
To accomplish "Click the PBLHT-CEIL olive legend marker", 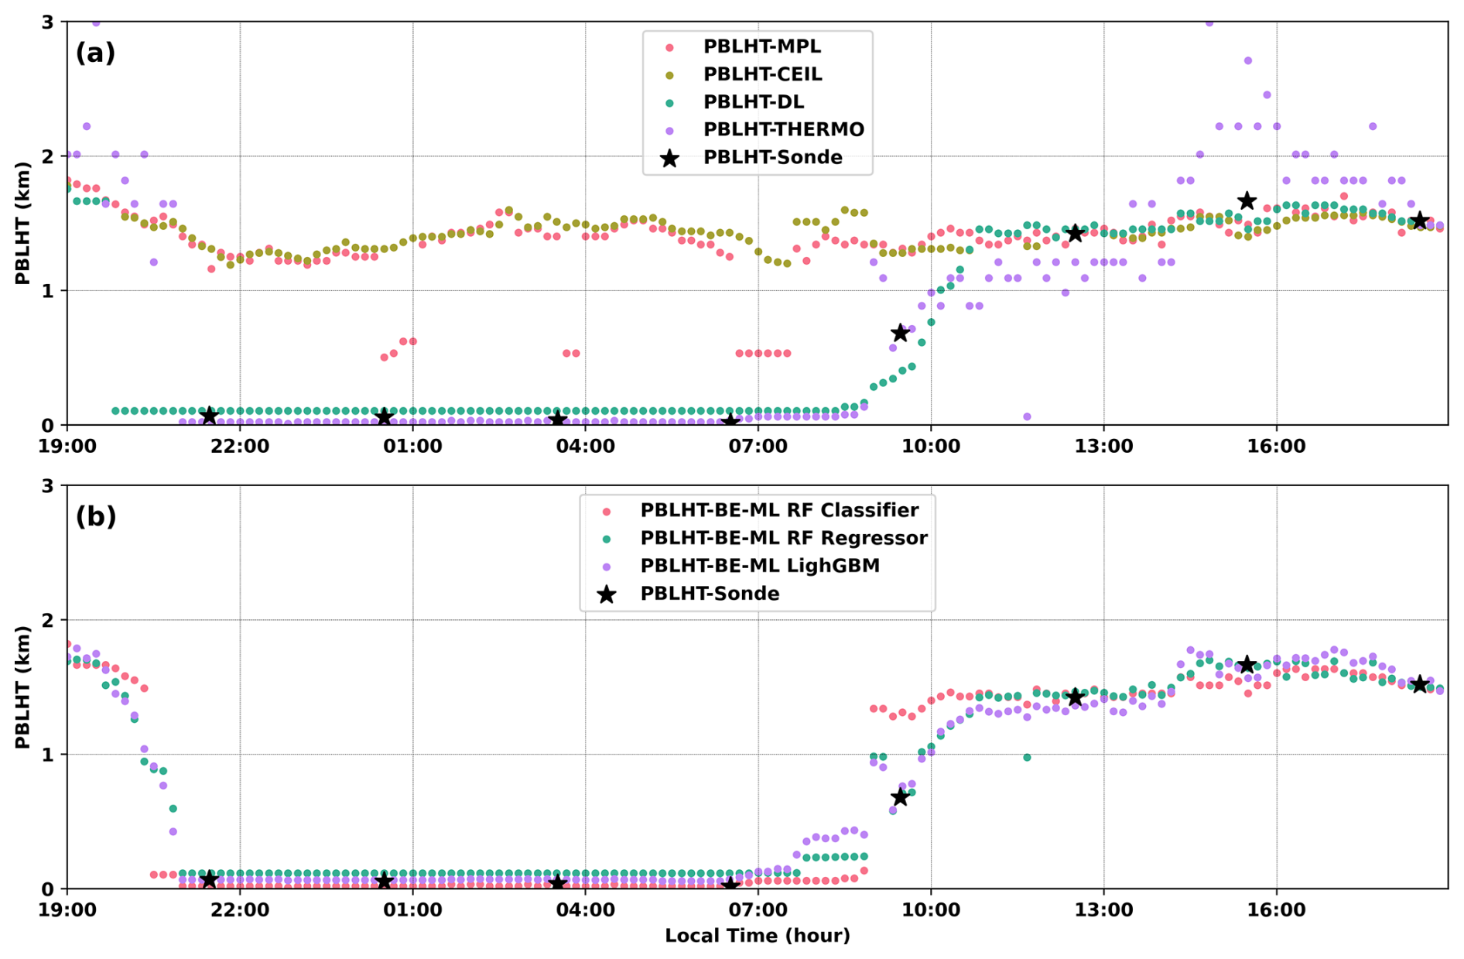I will tap(669, 75).
